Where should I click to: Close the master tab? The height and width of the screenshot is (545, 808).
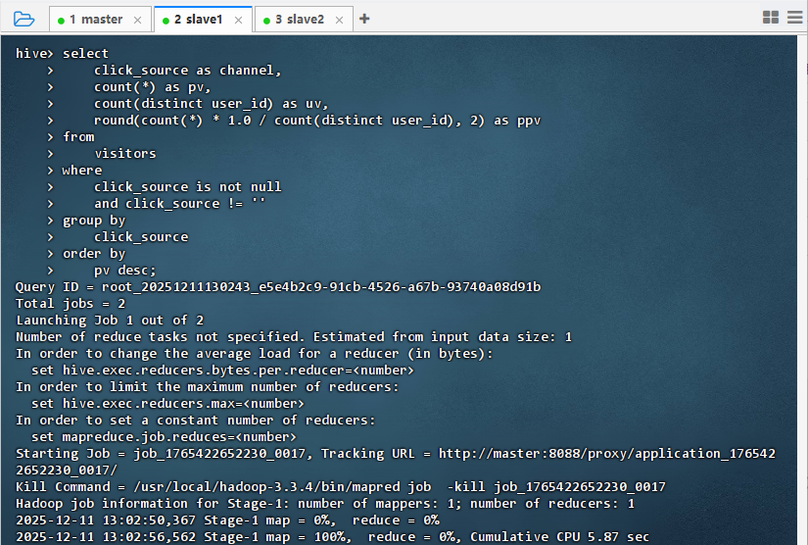click(137, 21)
